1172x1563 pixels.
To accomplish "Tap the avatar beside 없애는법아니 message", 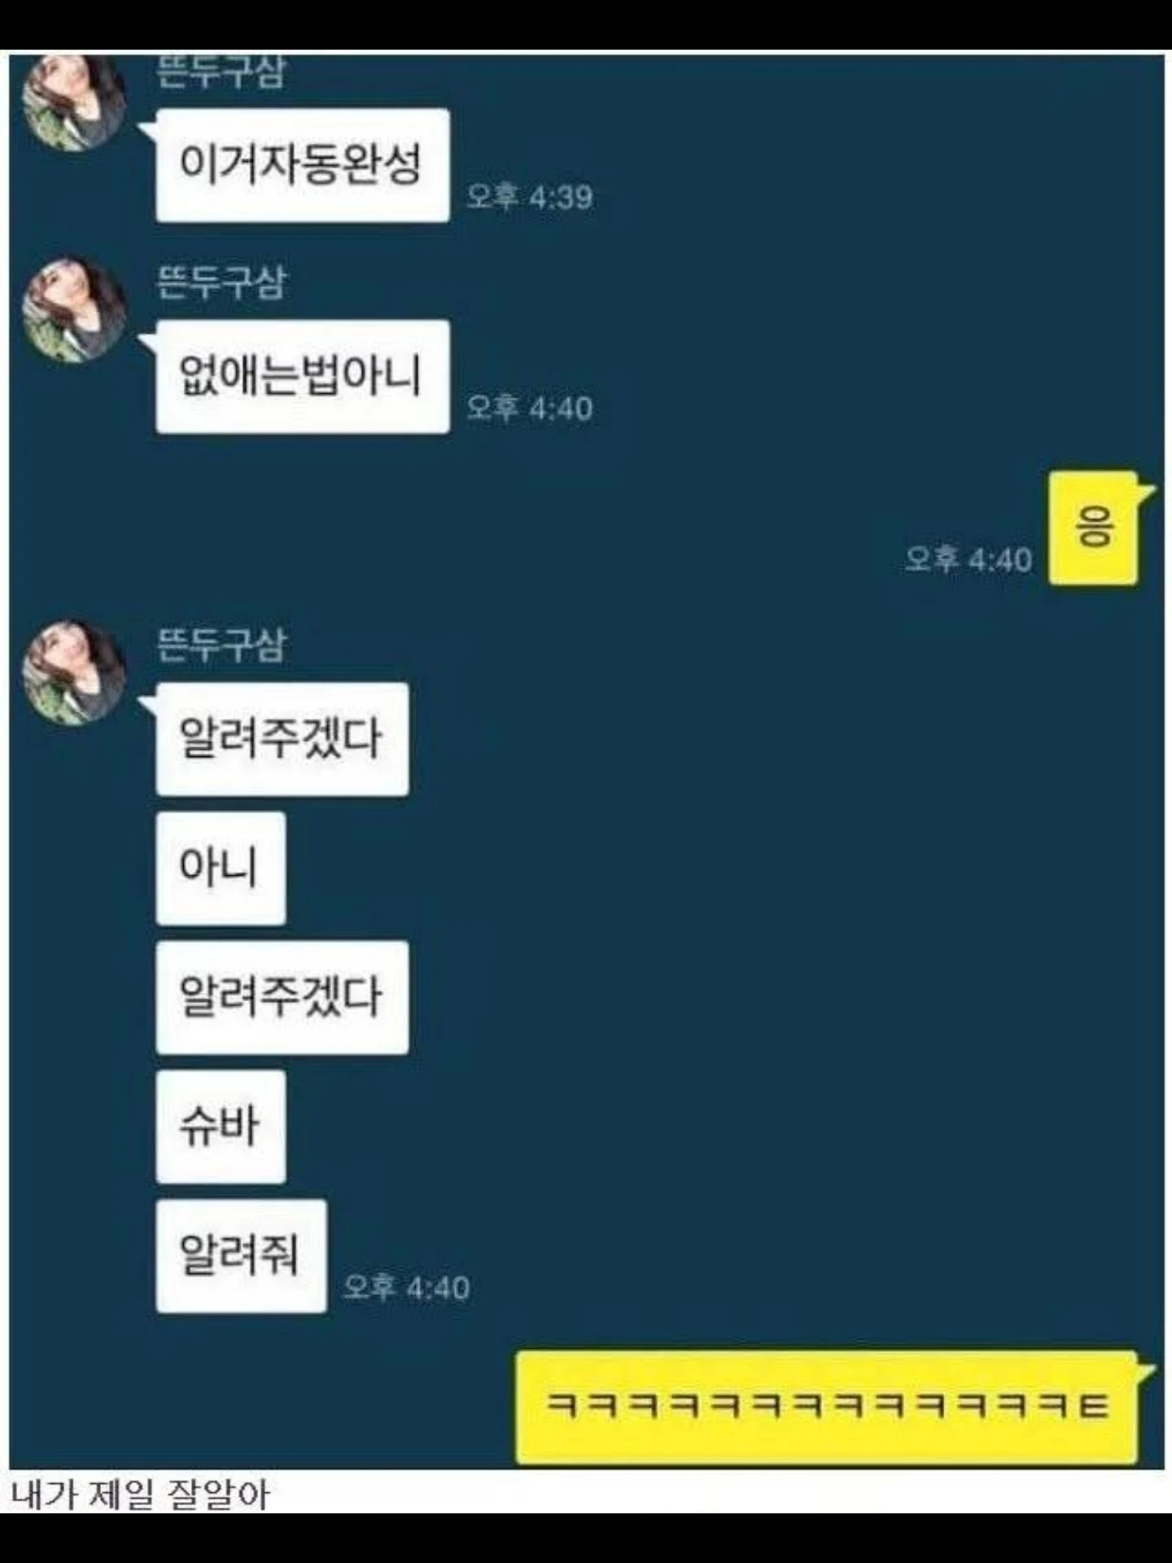I will [x=73, y=309].
